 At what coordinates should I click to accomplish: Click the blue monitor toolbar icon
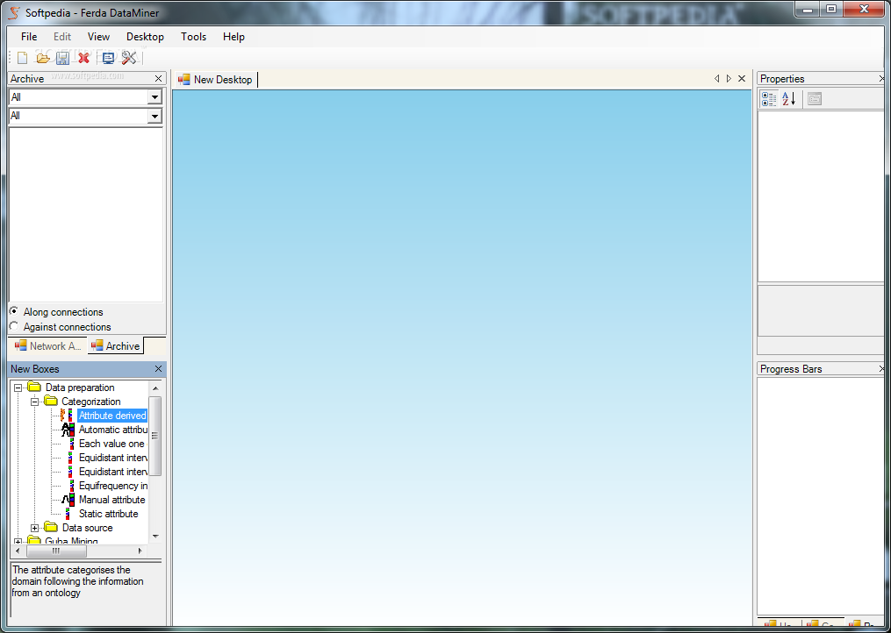tap(108, 57)
